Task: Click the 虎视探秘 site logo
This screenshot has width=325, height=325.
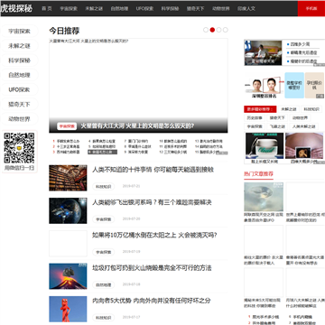Action: (16, 8)
